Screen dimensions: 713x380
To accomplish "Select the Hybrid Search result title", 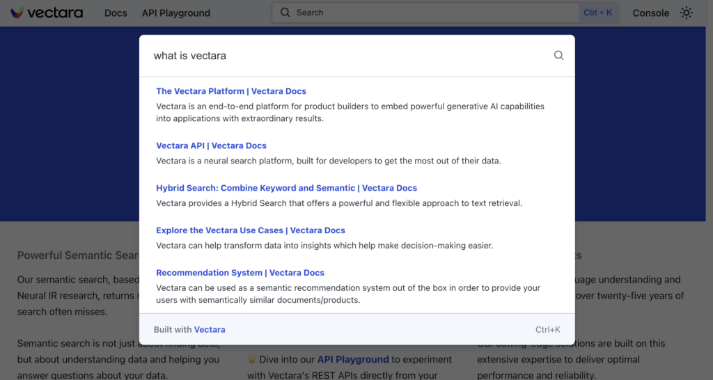I will click(286, 188).
